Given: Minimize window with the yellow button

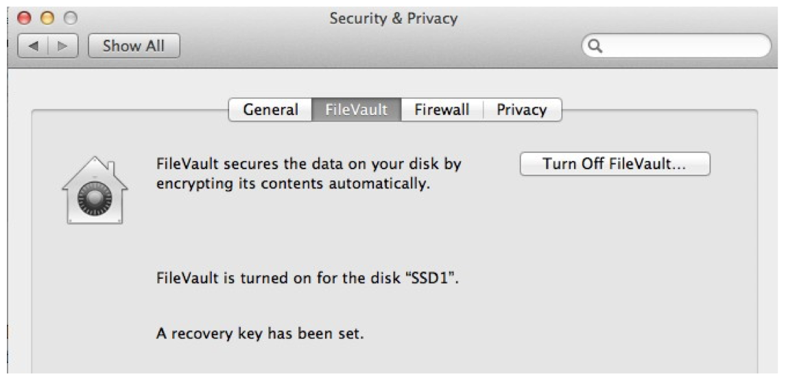Looking at the screenshot, I should tap(47, 19).
